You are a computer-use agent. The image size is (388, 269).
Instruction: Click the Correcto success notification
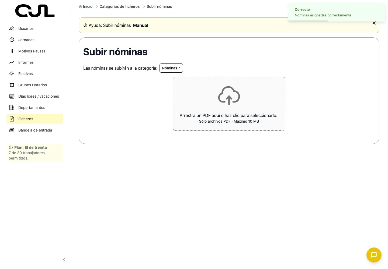pyautogui.click(x=337, y=12)
